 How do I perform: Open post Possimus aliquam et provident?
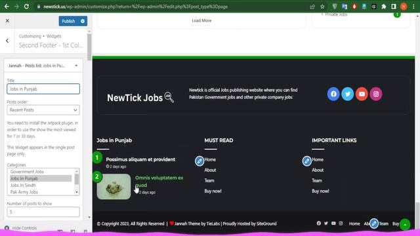pos(140,159)
